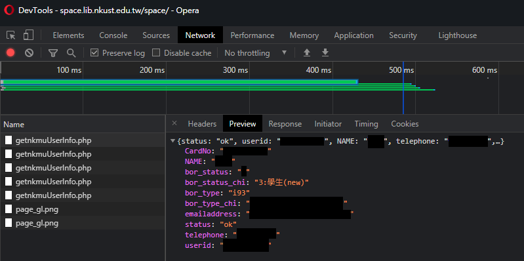The width and height of the screenshot is (524, 261).
Task: Click the NAME key in the property list
Action: coord(193,162)
